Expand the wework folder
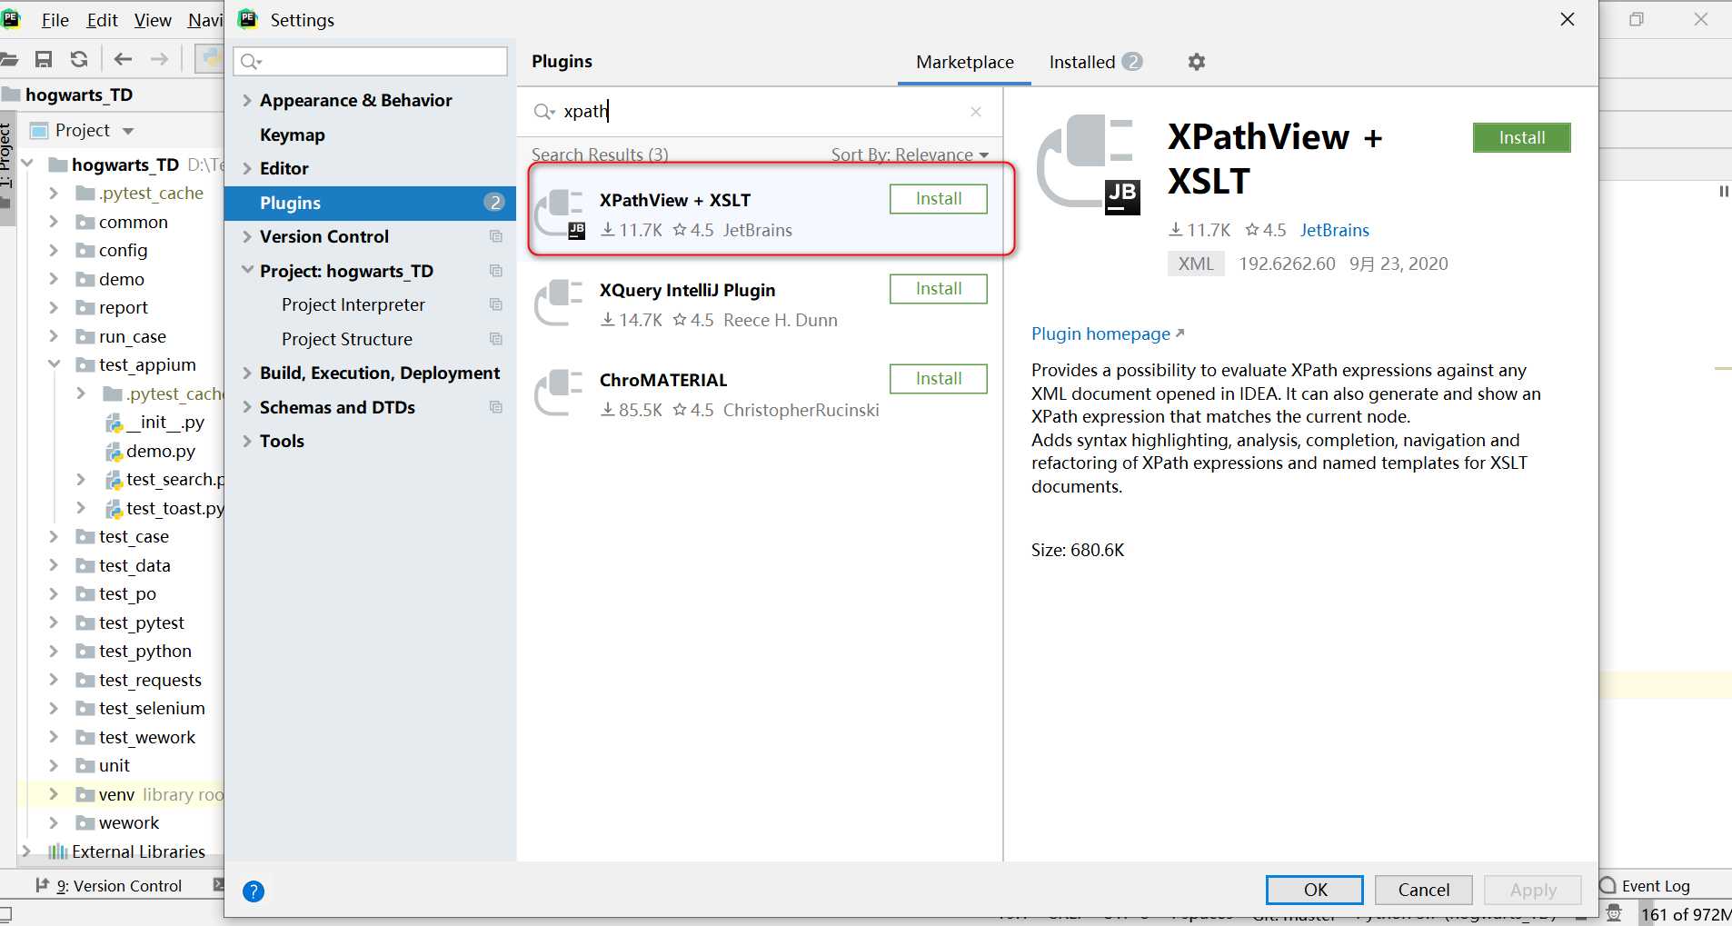This screenshot has height=926, width=1732. [x=54, y=822]
